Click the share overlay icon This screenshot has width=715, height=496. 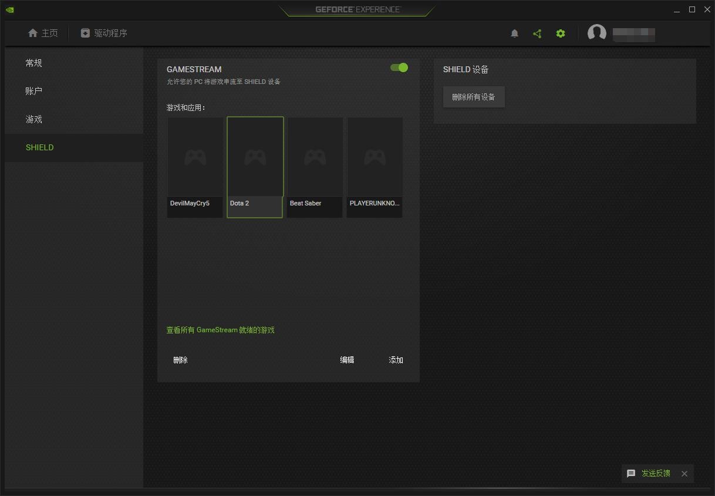tap(537, 33)
